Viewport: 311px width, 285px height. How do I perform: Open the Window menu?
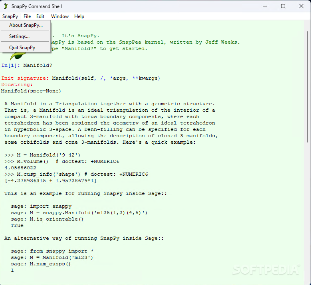[60, 16]
